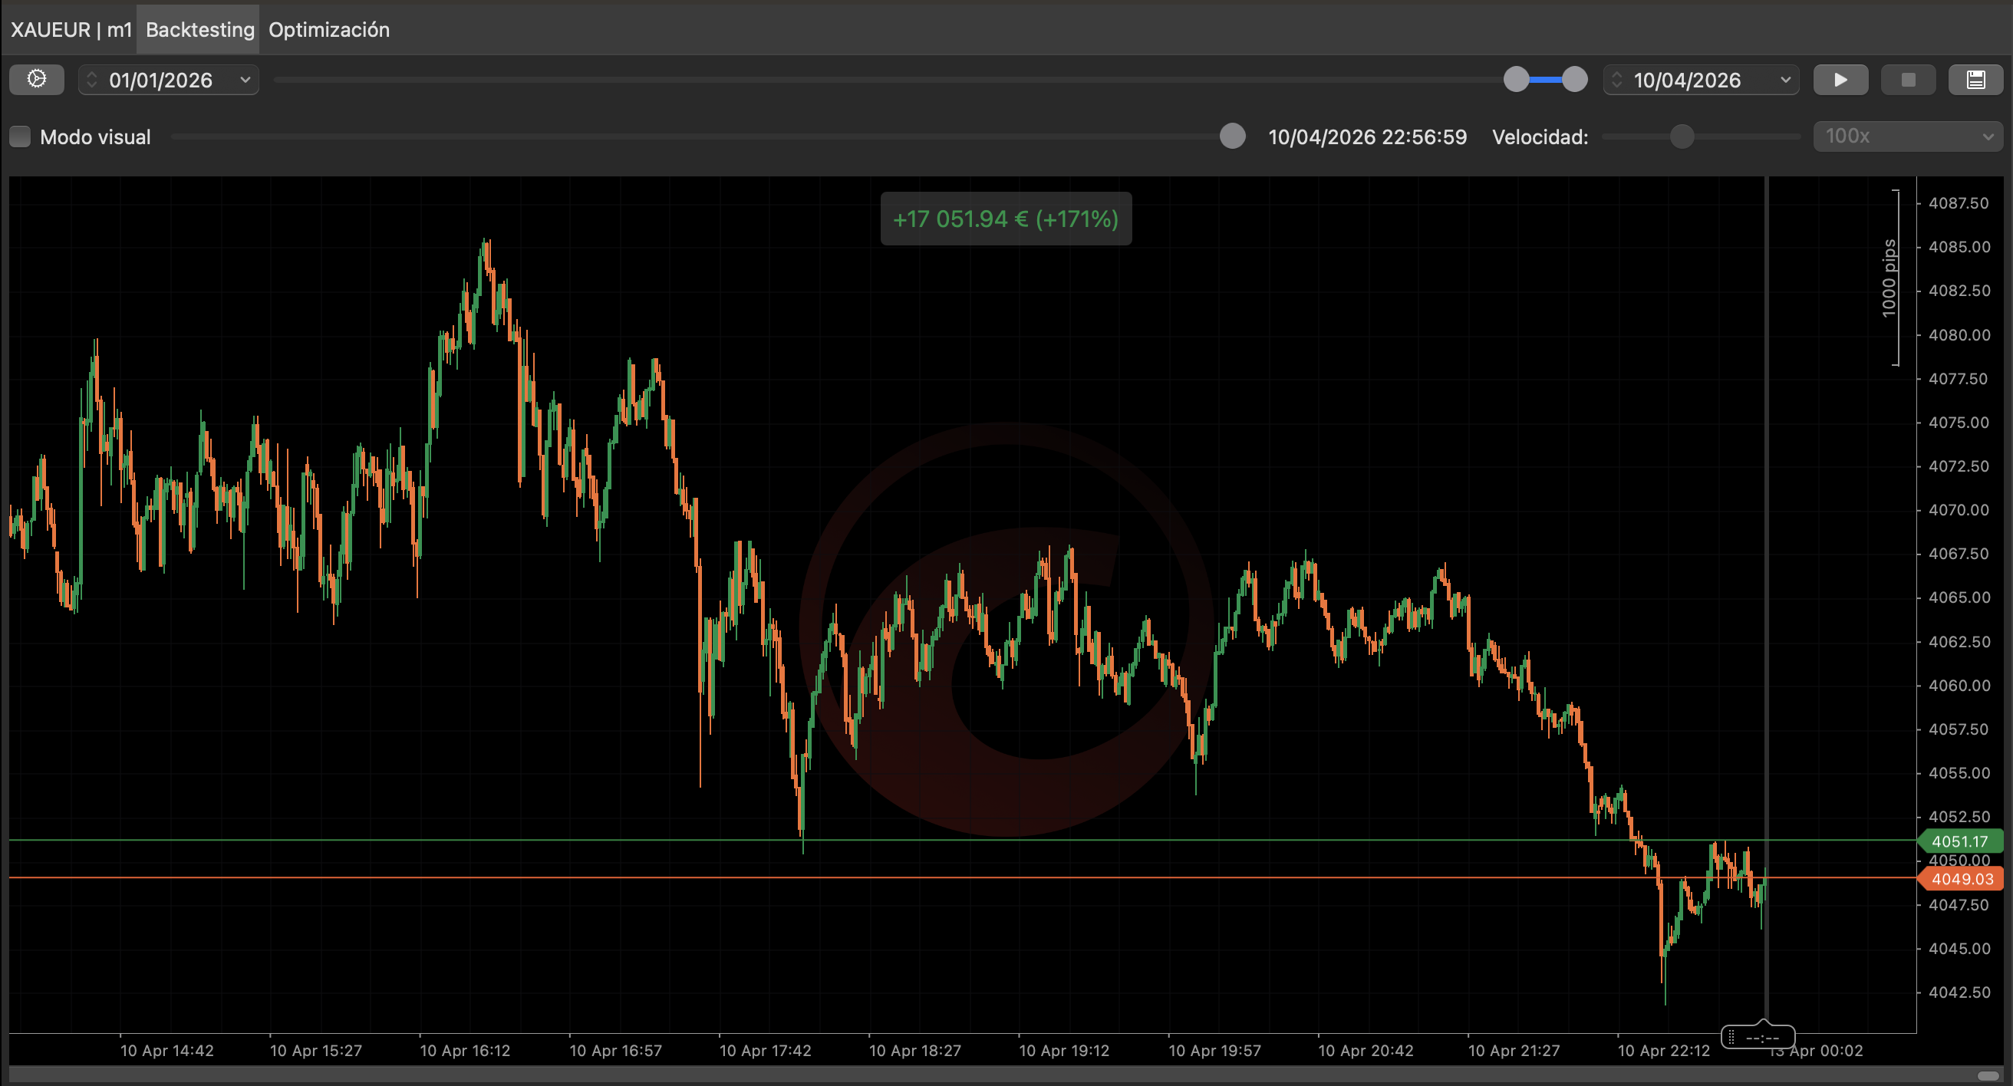Image resolution: width=2013 pixels, height=1086 pixels.
Task: Click start date stepper arrows
Action: [92, 80]
